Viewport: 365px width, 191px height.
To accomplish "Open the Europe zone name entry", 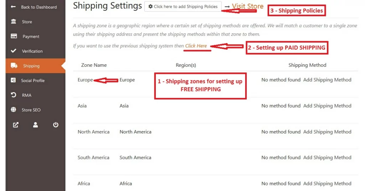I will click(x=85, y=80).
